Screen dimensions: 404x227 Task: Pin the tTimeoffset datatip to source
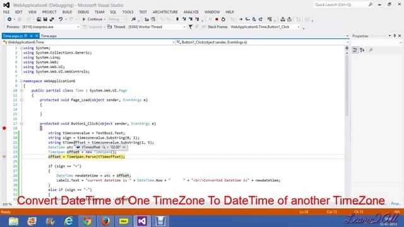click(x=124, y=147)
